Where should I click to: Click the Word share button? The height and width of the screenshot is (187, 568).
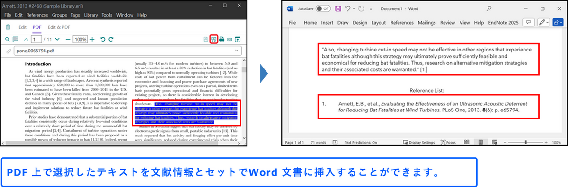click(559, 22)
